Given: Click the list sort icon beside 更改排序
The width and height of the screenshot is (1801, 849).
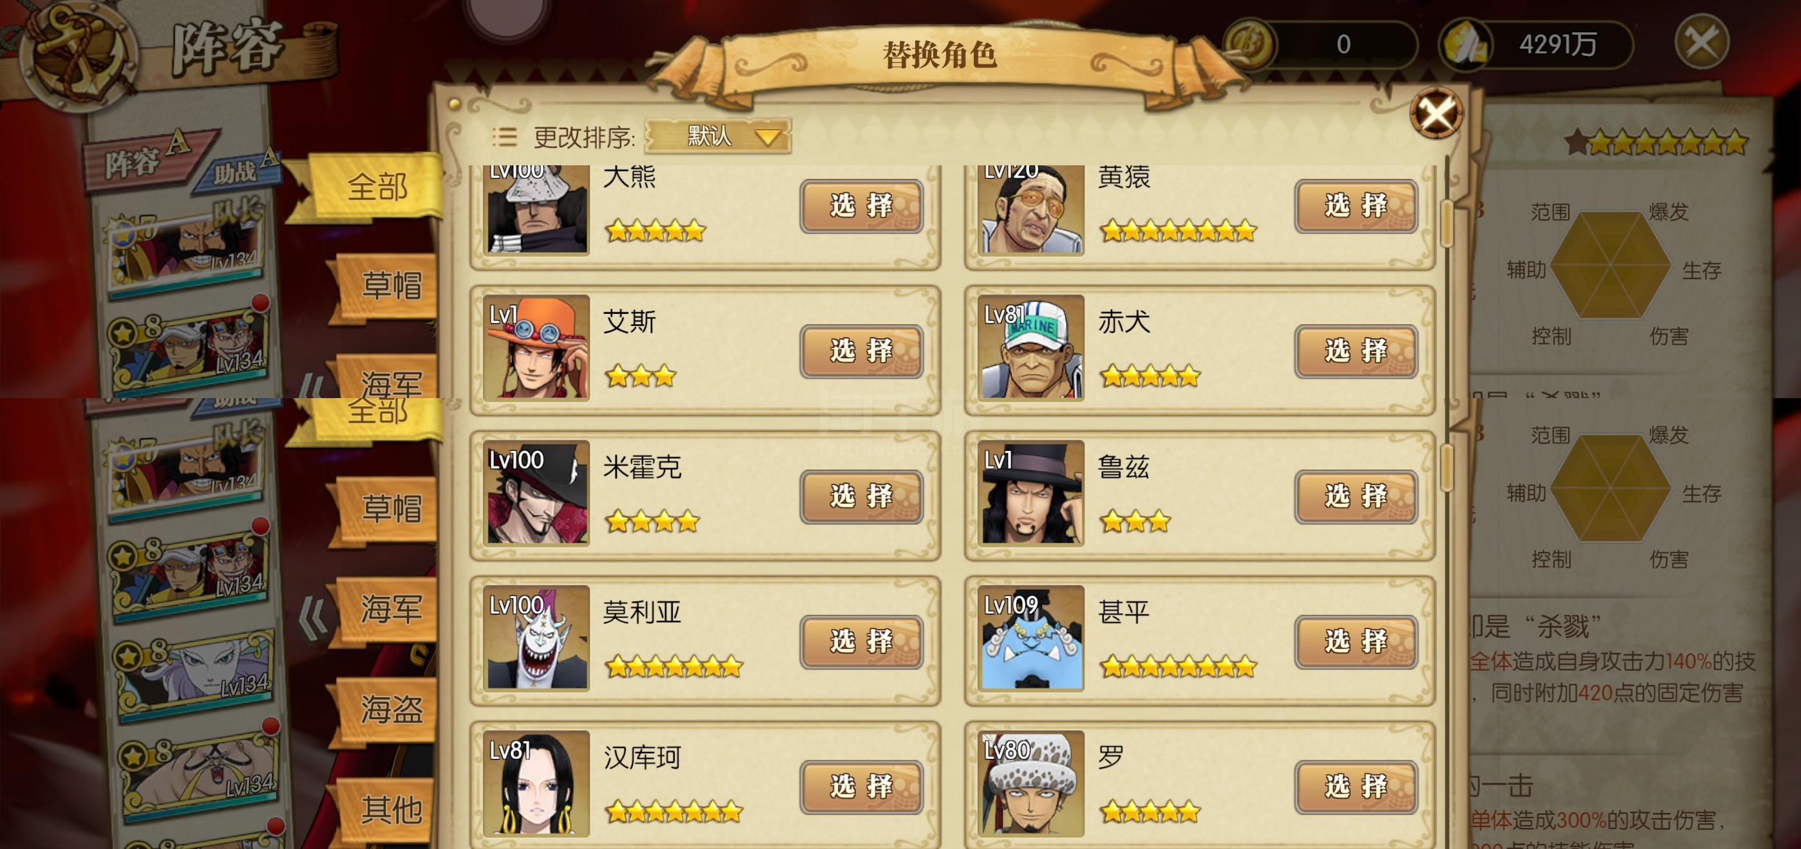Looking at the screenshot, I should (x=504, y=136).
